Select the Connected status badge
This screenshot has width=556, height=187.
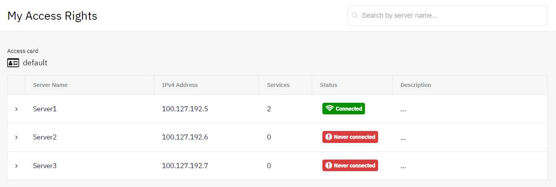(x=344, y=109)
